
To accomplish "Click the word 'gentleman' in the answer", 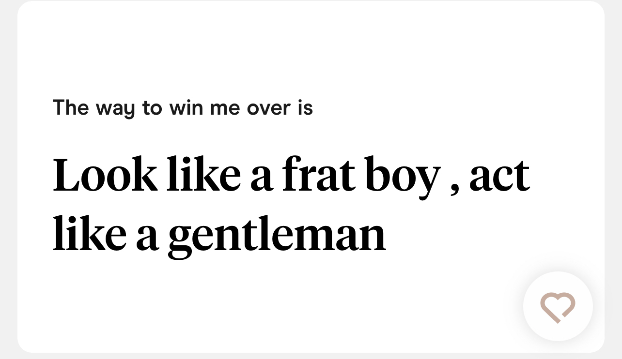I will coord(277,236).
